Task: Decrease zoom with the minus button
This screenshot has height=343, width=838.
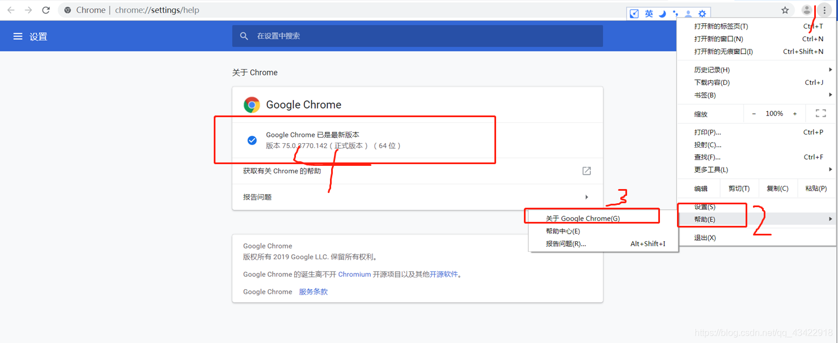Action: [754, 114]
